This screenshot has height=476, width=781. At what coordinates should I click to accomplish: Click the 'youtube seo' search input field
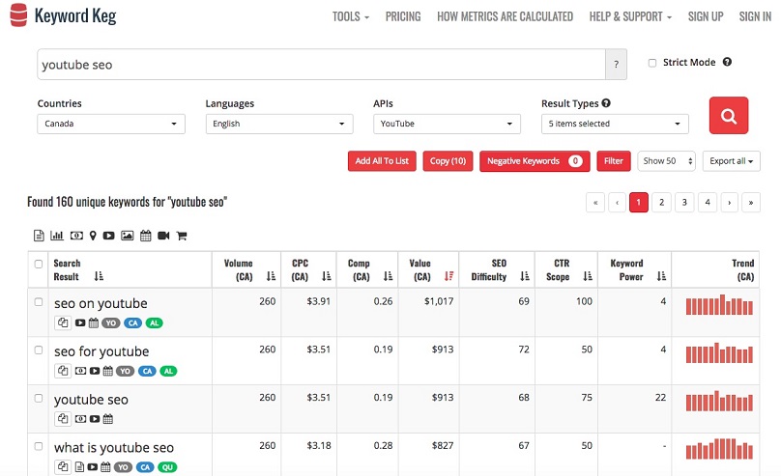click(x=321, y=65)
